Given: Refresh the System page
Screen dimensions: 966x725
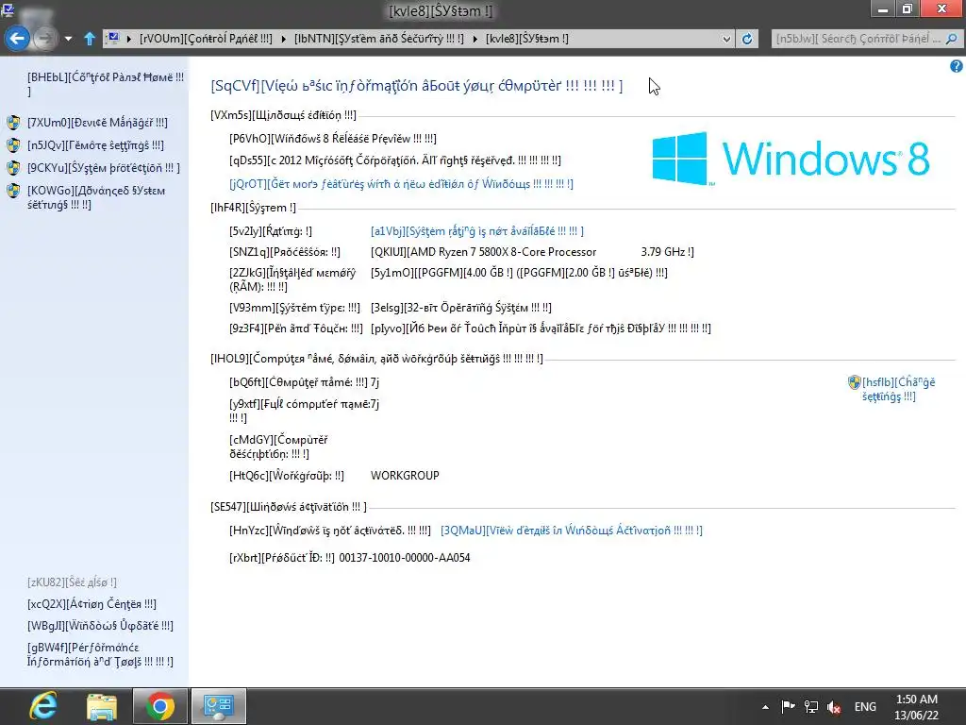Looking at the screenshot, I should (x=747, y=39).
